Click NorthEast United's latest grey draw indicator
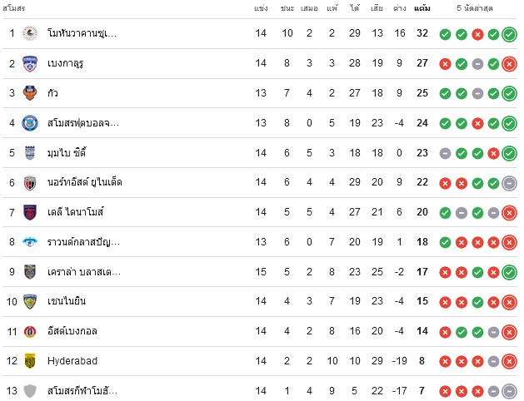 point(509,183)
